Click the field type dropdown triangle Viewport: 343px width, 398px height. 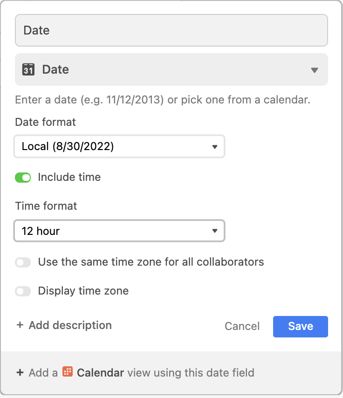click(x=314, y=70)
